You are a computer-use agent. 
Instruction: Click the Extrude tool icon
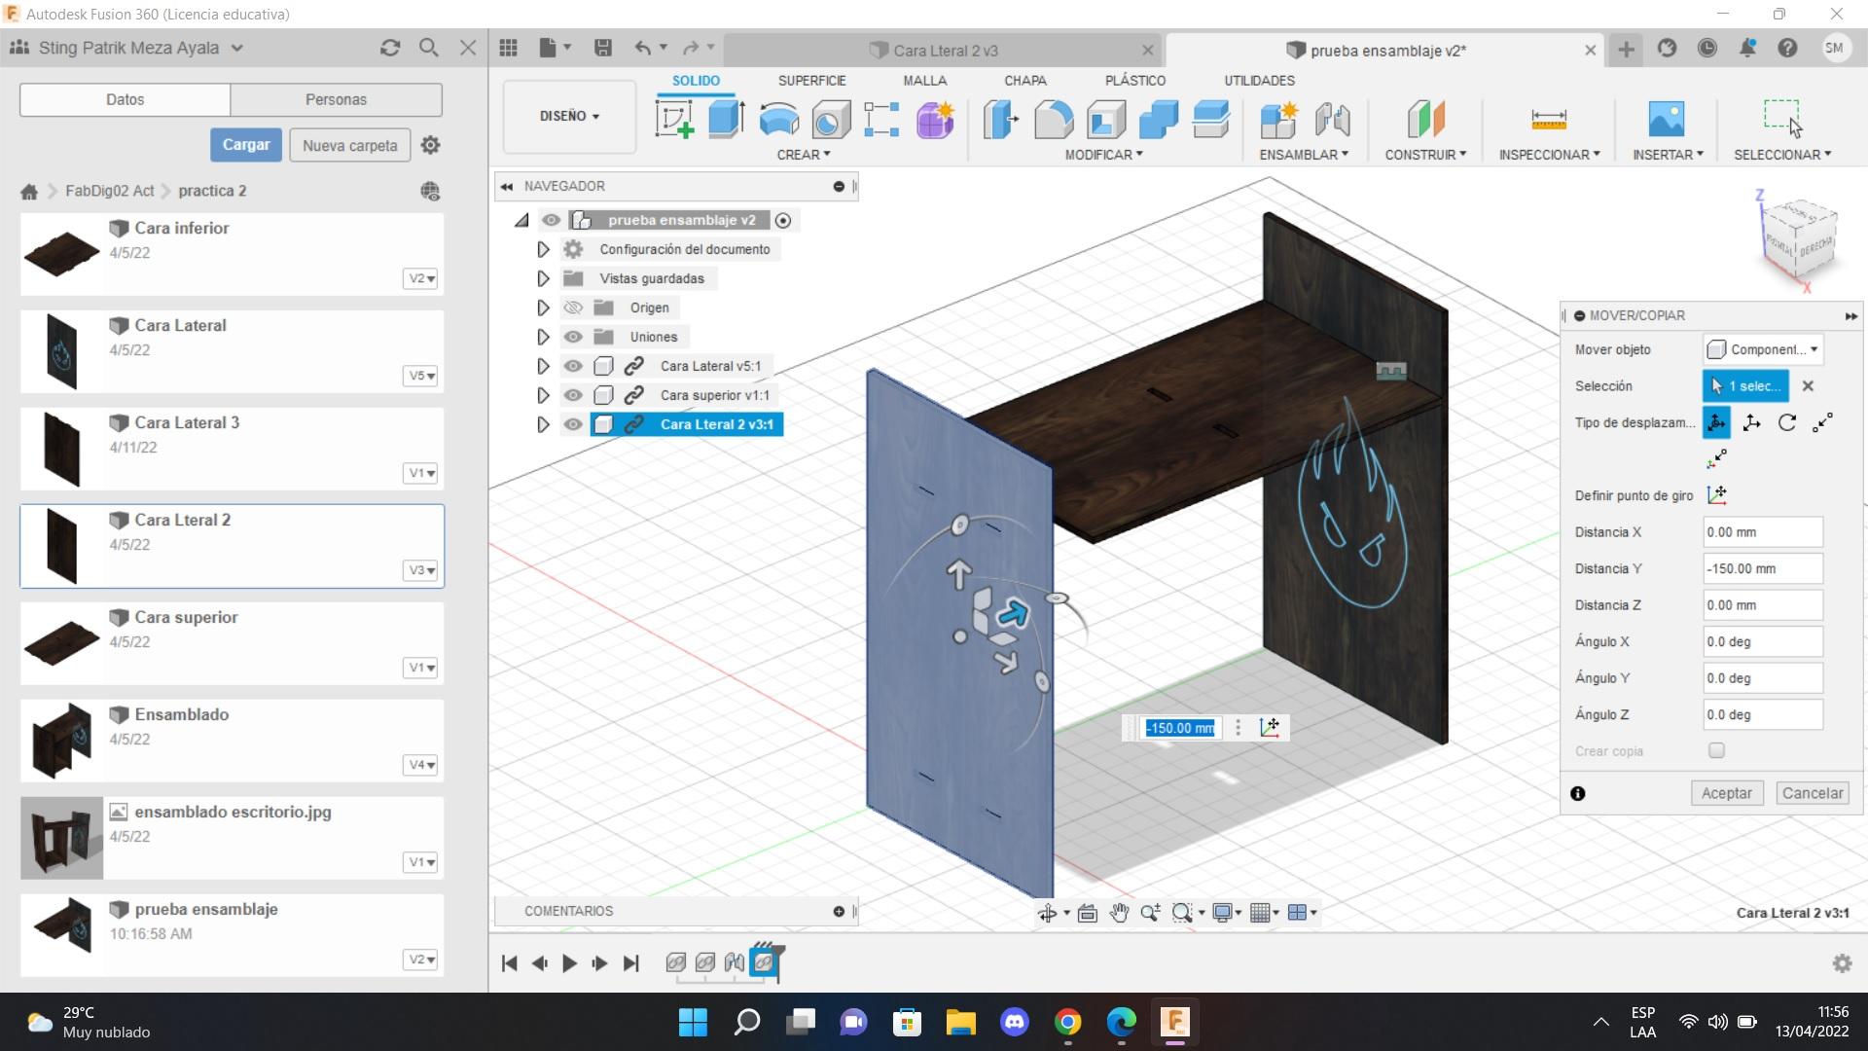point(726,120)
